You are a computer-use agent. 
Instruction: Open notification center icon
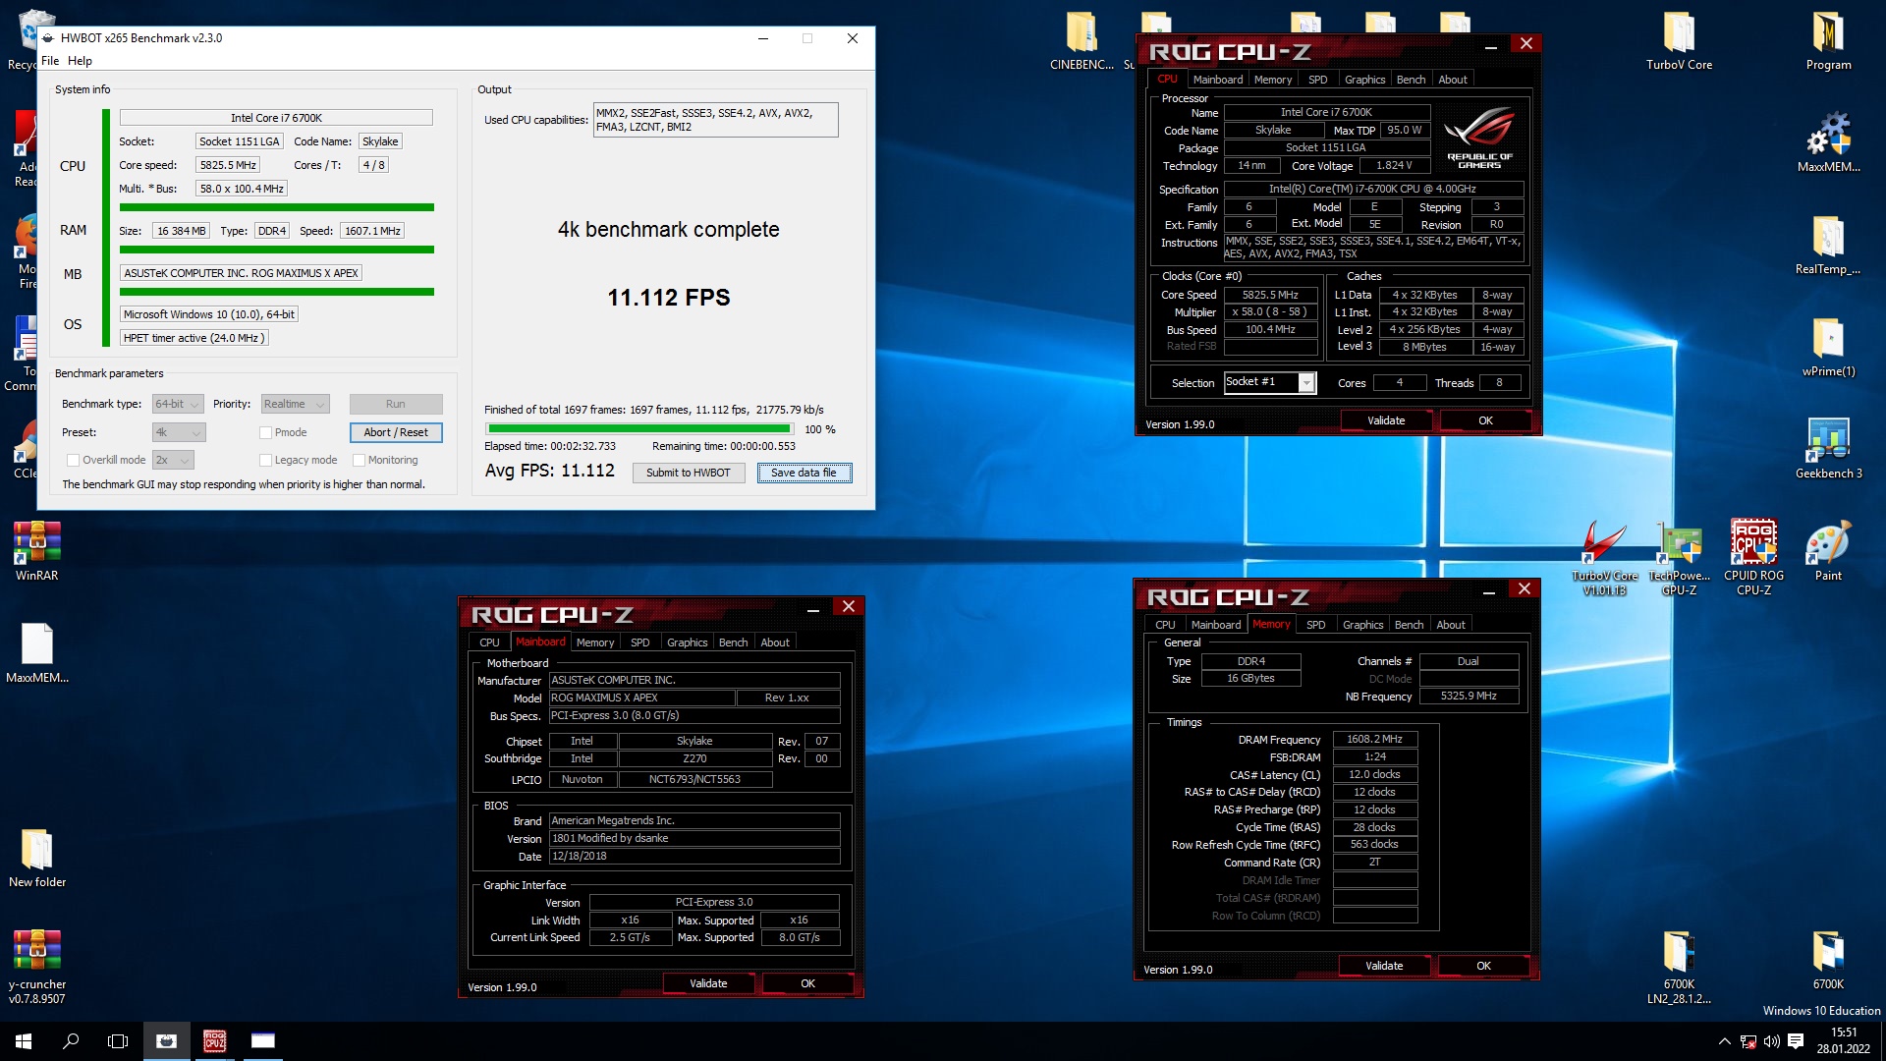tap(1796, 1041)
